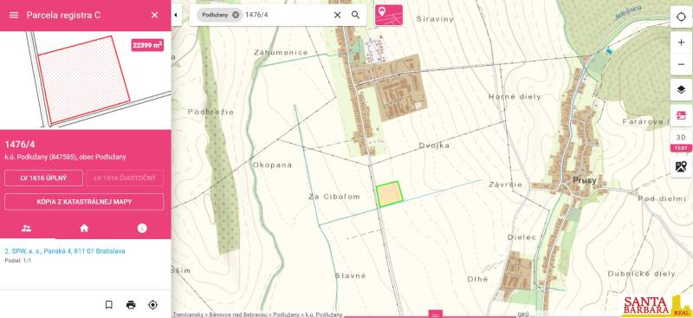Open the parcel map mode icon

[x=389, y=15]
